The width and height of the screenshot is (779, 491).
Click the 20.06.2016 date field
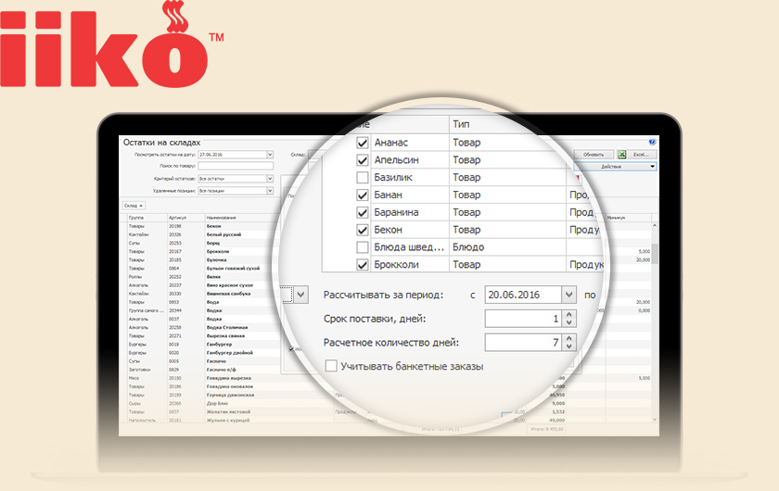click(x=524, y=295)
